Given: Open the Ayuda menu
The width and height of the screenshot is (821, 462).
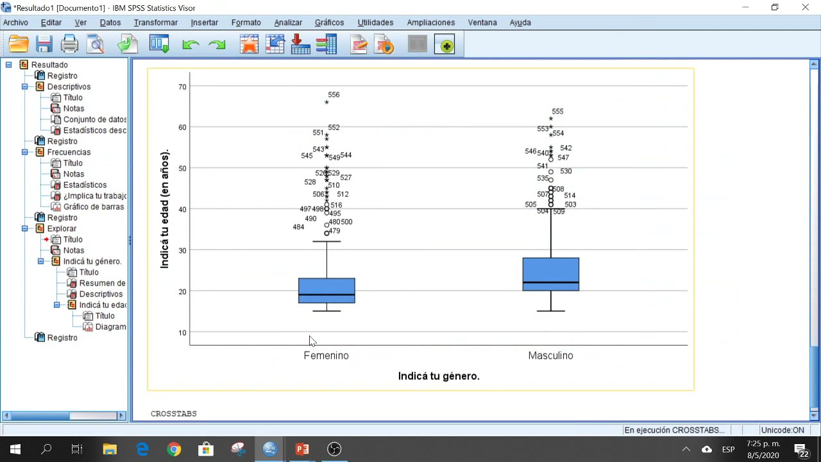Looking at the screenshot, I should (520, 22).
